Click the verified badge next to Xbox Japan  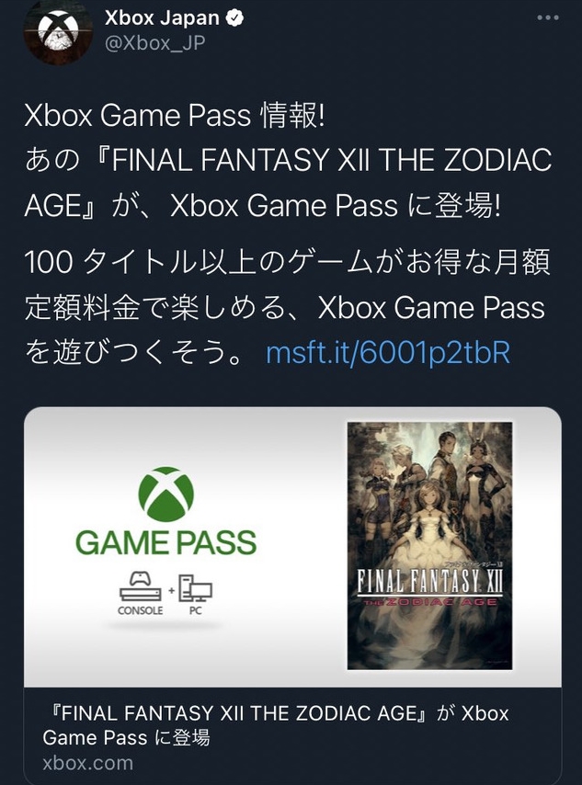click(234, 18)
